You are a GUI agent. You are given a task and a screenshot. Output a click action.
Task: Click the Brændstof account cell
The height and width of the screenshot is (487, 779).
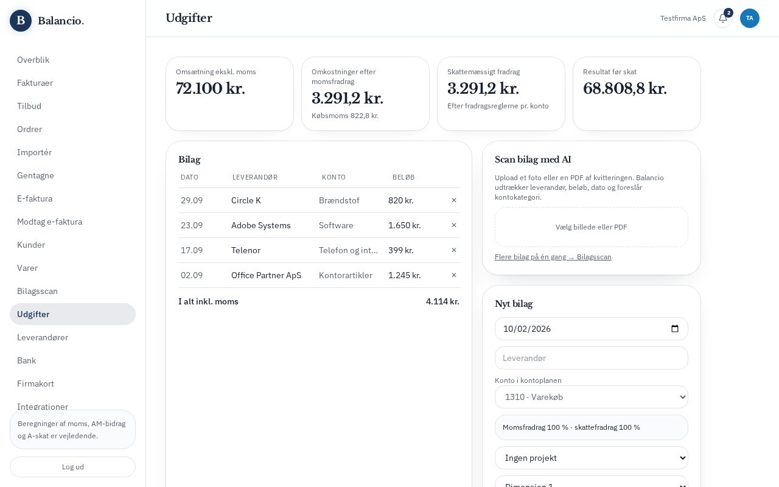coord(339,200)
